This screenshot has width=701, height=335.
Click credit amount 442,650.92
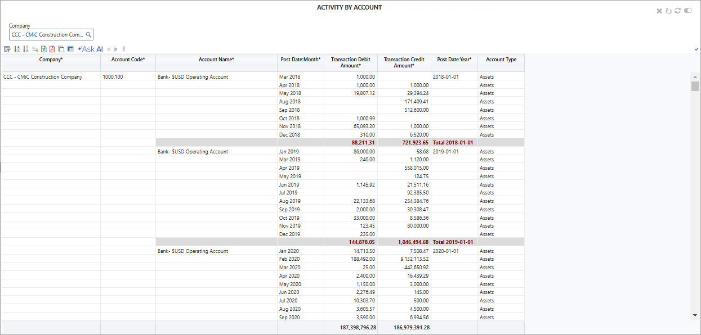tap(416, 268)
